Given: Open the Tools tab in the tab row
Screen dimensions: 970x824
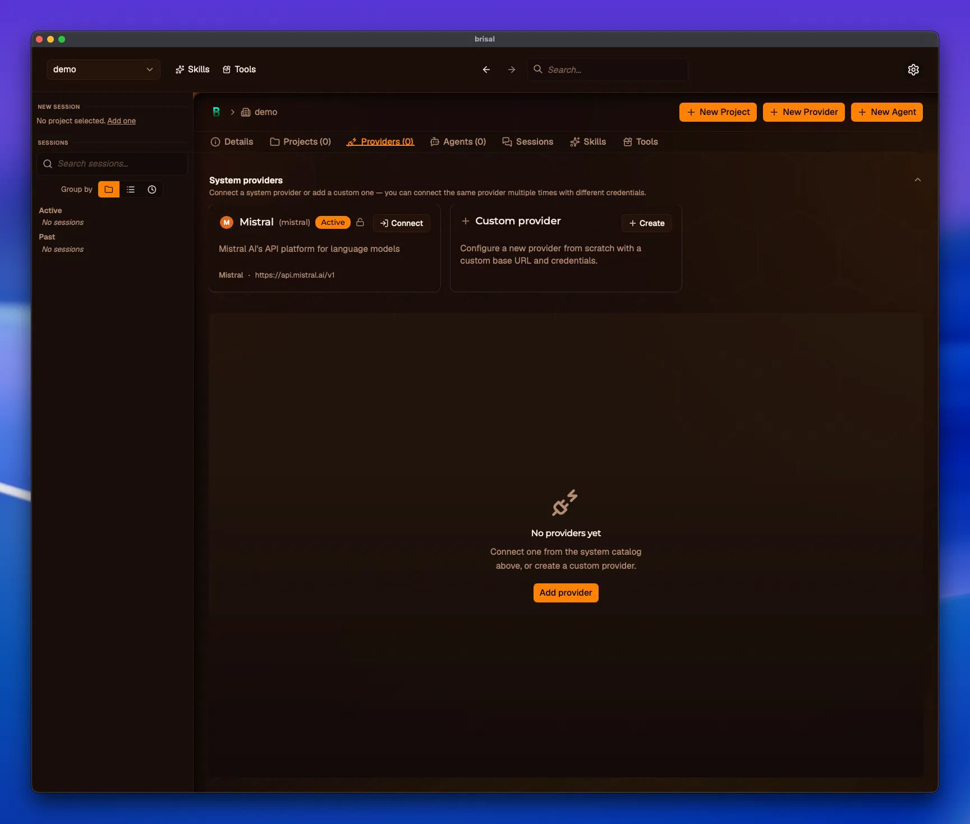Looking at the screenshot, I should [x=641, y=142].
